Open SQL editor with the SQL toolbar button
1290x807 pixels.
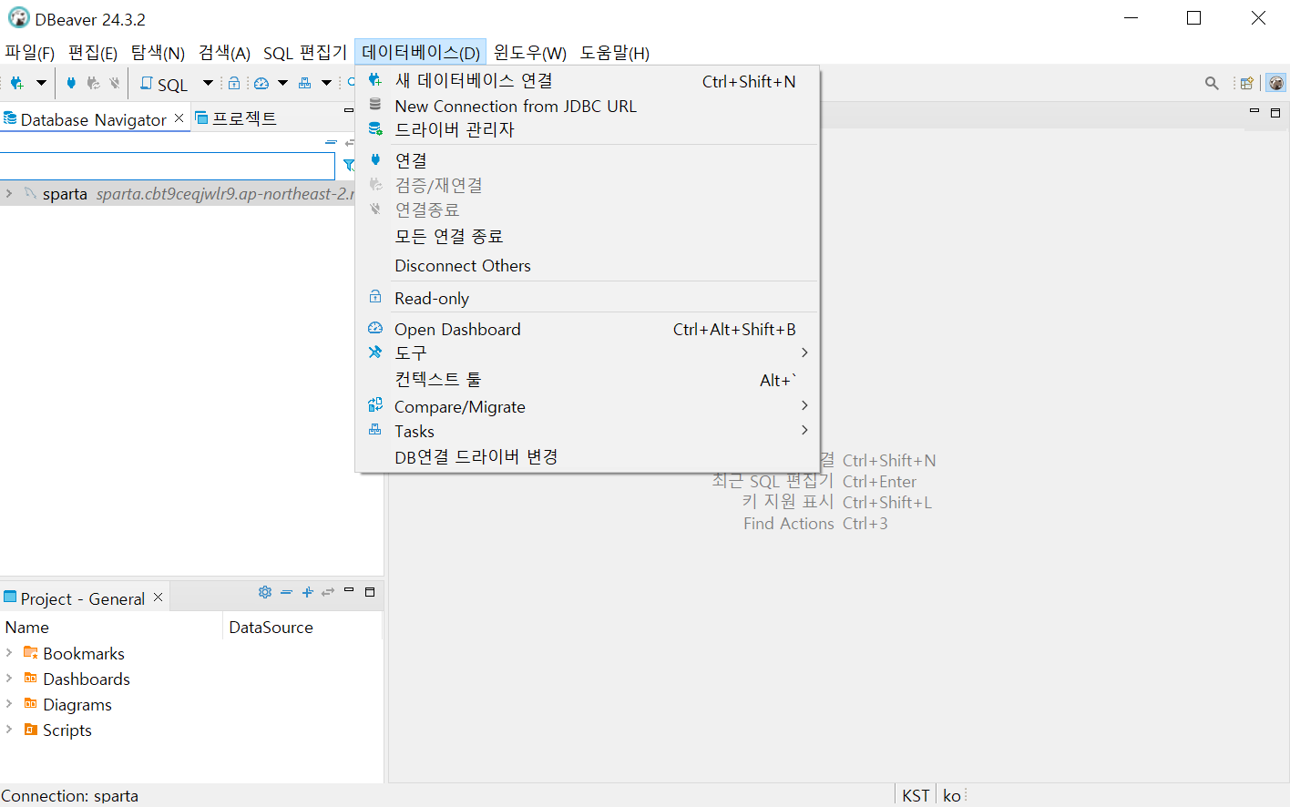164,84
